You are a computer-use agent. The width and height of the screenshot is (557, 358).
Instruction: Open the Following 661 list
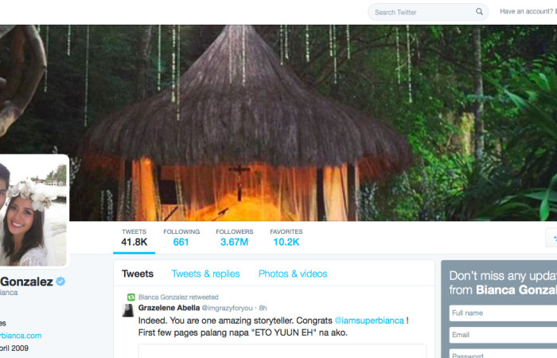pos(181,238)
